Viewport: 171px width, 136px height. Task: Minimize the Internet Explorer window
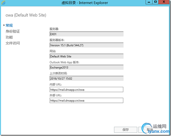[x=149, y=2]
